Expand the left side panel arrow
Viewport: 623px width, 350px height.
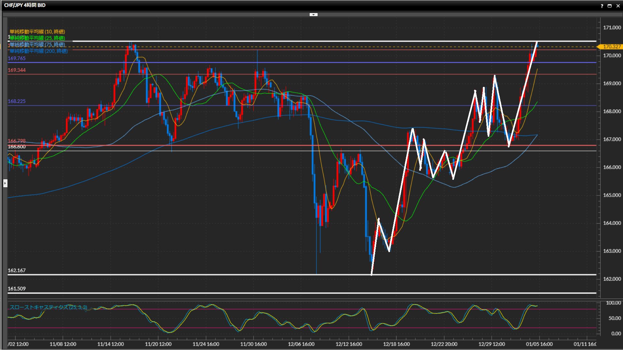pyautogui.click(x=5, y=183)
